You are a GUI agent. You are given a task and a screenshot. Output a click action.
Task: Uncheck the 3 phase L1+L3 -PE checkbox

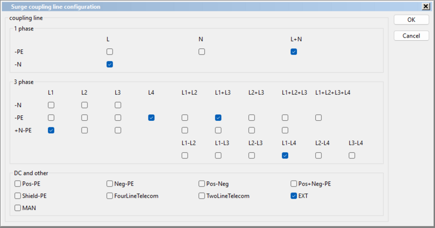(x=218, y=118)
